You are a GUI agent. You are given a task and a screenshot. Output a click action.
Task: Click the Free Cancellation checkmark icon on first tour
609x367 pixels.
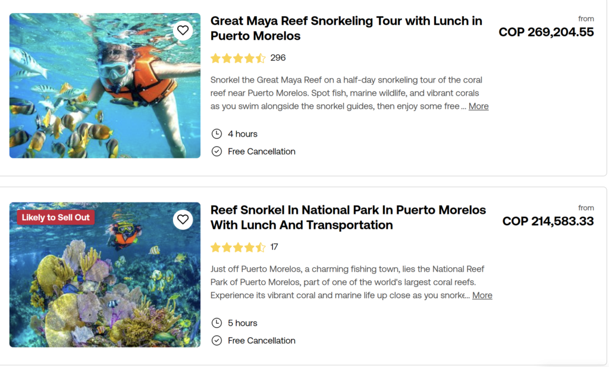[217, 151]
